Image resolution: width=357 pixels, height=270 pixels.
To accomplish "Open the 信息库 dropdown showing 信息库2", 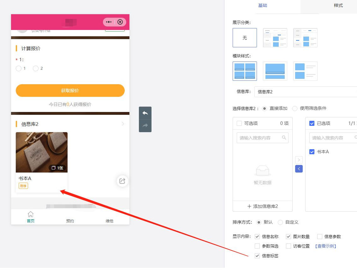I will (x=306, y=92).
